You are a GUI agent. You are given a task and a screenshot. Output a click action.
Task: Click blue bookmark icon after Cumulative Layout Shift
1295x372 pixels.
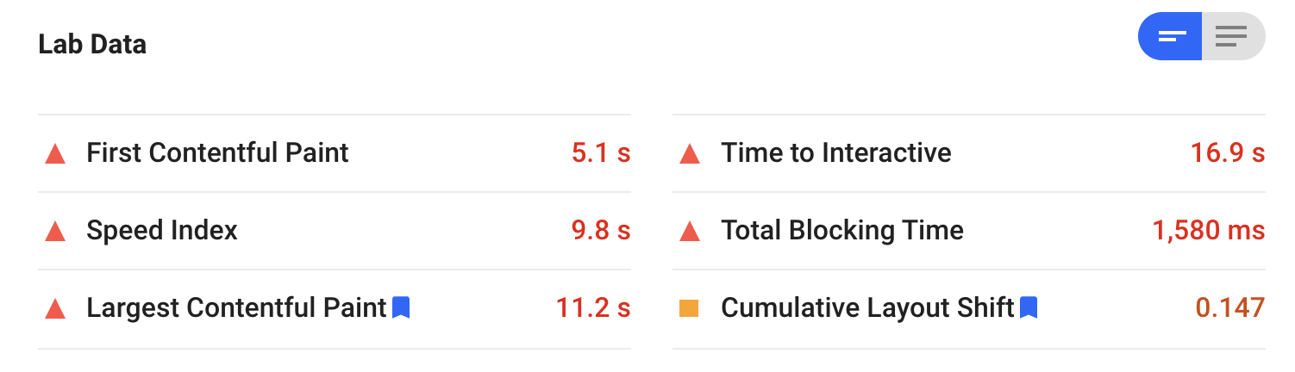pyautogui.click(x=1029, y=307)
